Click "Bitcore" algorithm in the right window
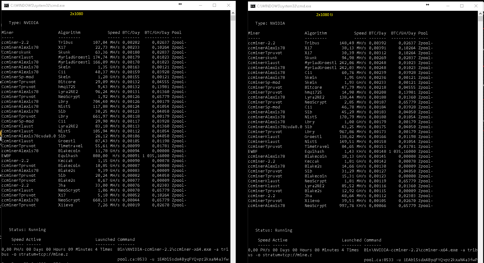 (x=313, y=87)
